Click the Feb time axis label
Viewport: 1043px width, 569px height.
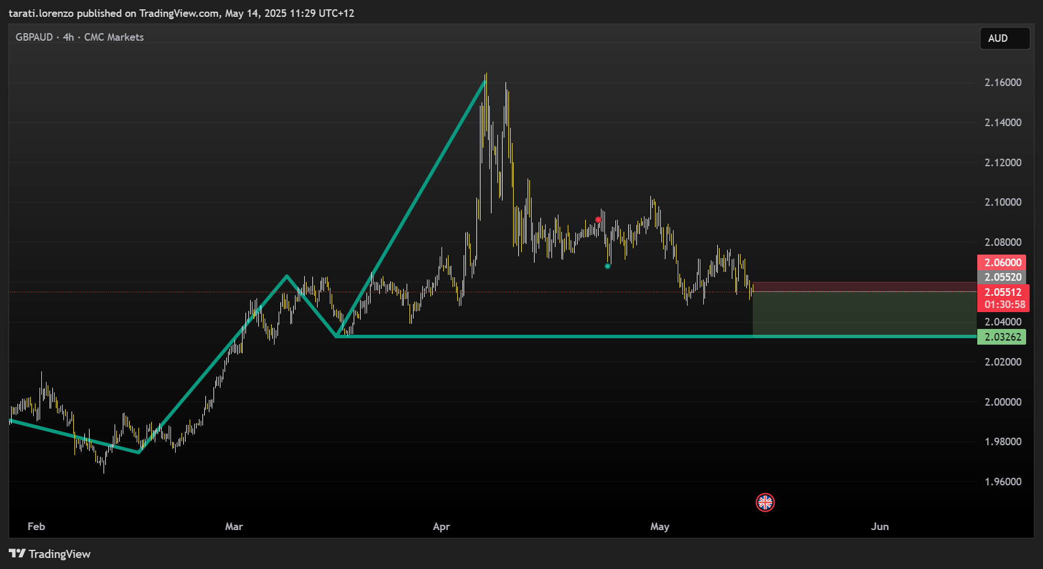[36, 527]
